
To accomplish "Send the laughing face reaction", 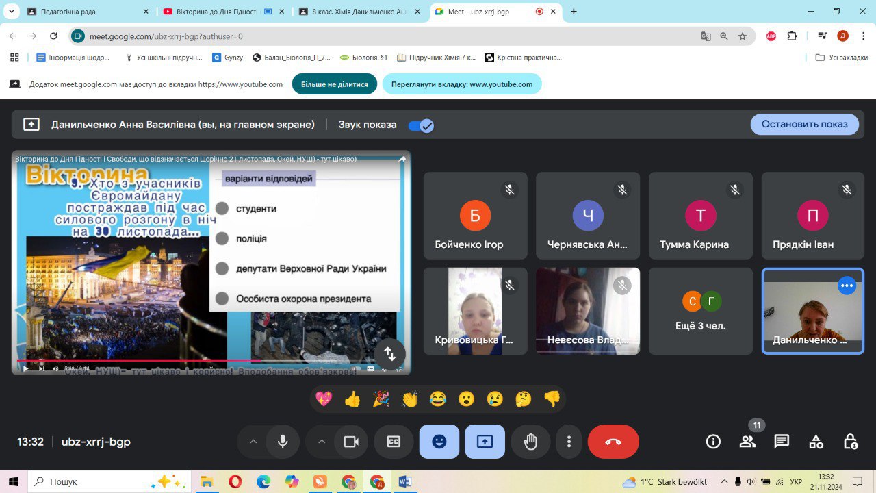I will point(438,399).
